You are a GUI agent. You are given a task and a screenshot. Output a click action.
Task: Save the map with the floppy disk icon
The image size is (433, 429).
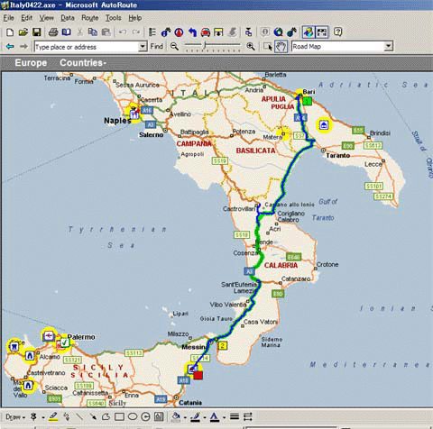[36, 32]
